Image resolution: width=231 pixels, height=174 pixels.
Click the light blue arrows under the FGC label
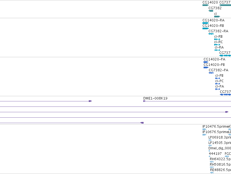click(x=227, y=156)
